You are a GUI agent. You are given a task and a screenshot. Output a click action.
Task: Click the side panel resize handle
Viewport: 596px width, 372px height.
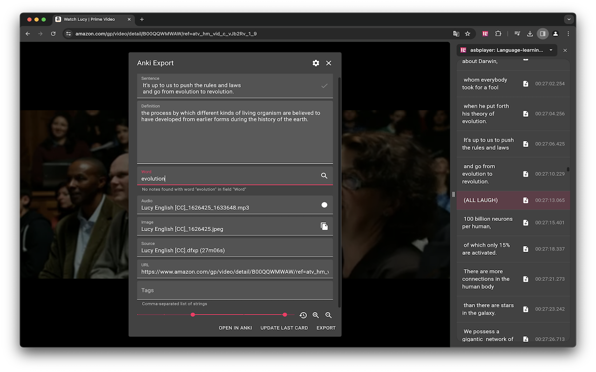(453, 194)
